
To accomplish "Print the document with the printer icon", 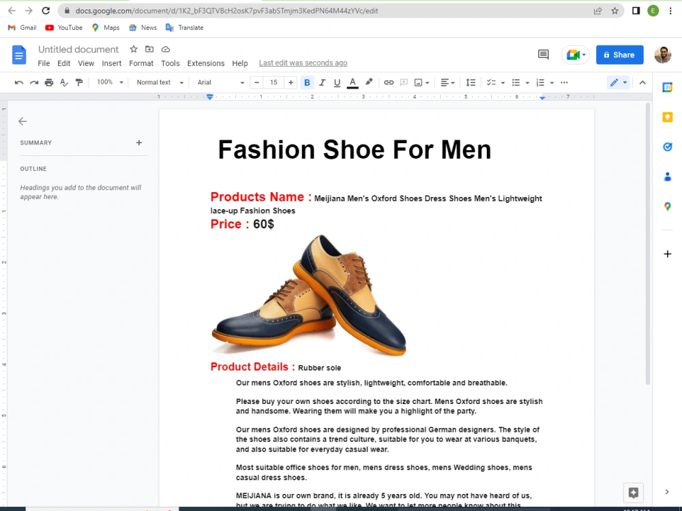I will click(48, 82).
